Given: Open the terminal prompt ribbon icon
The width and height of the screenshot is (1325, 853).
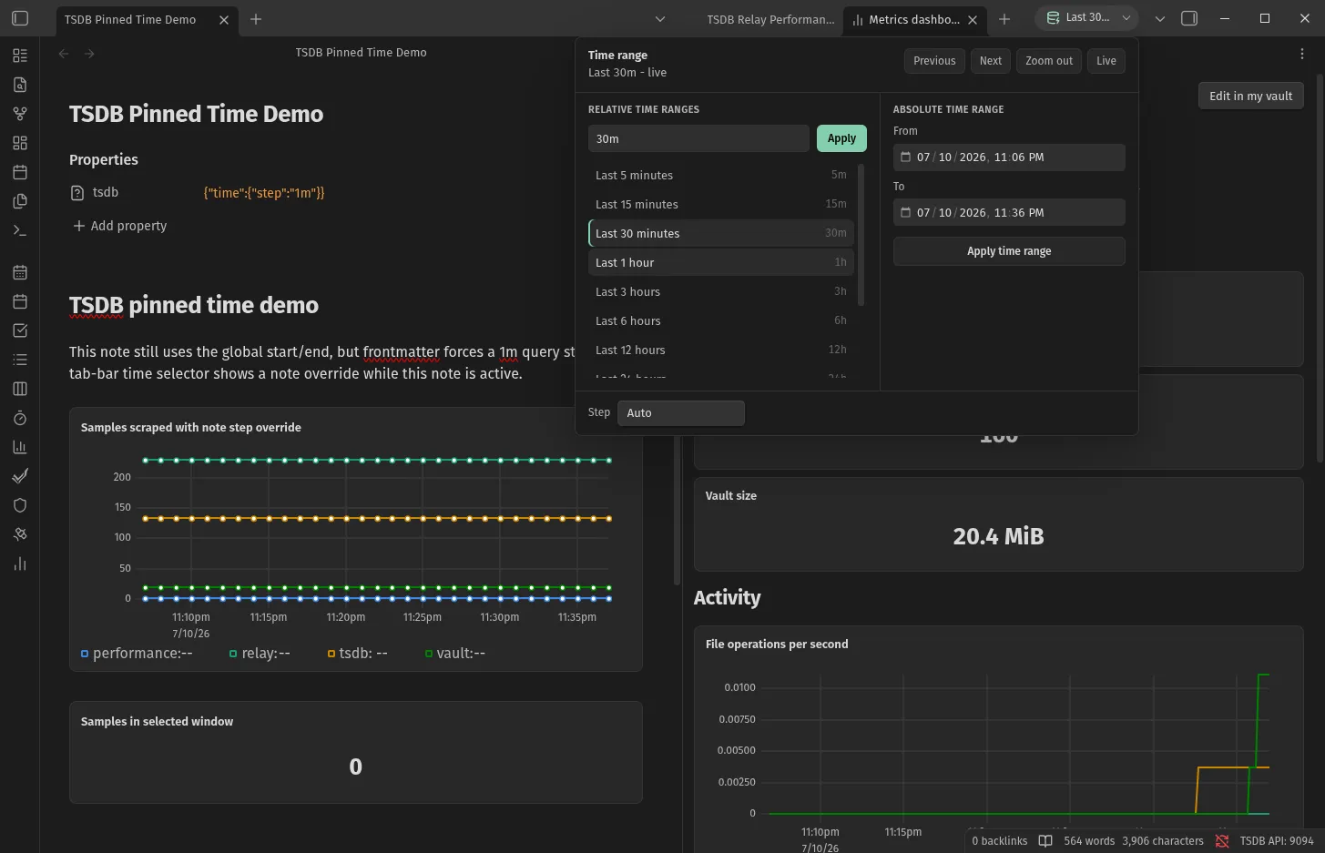Looking at the screenshot, I should point(20,230).
